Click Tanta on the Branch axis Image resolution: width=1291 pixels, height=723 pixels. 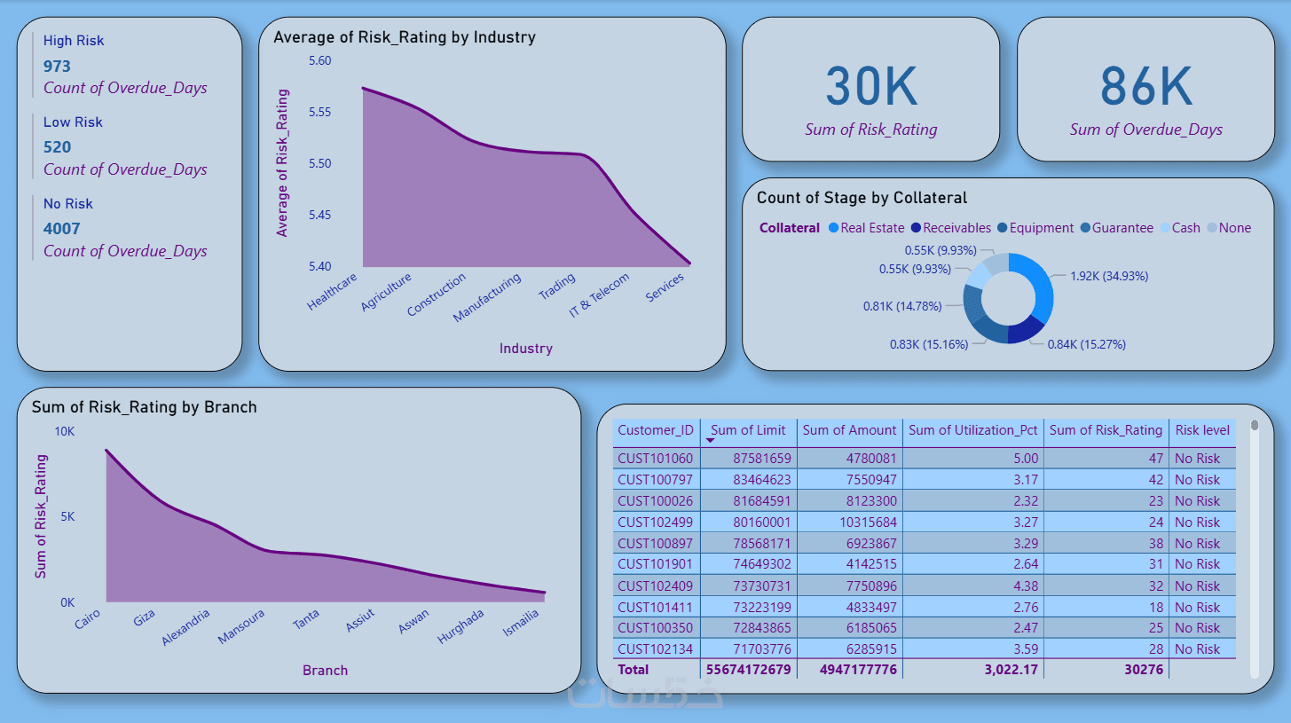[307, 619]
